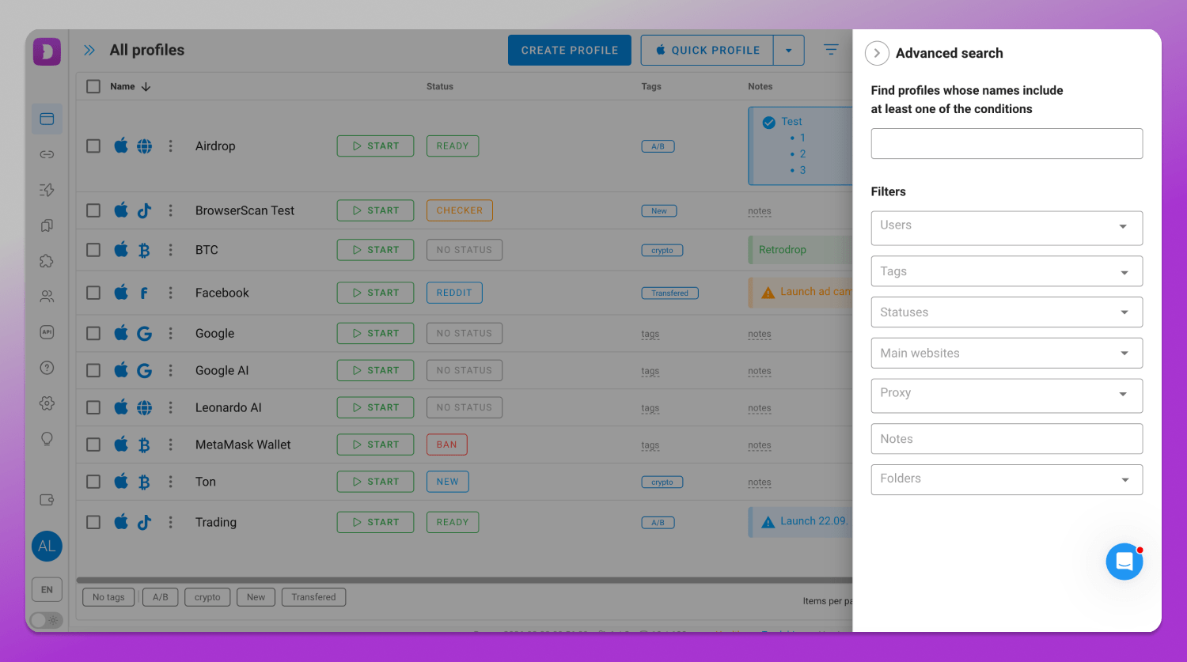Open three-dot menu for Trading profile

170,522
